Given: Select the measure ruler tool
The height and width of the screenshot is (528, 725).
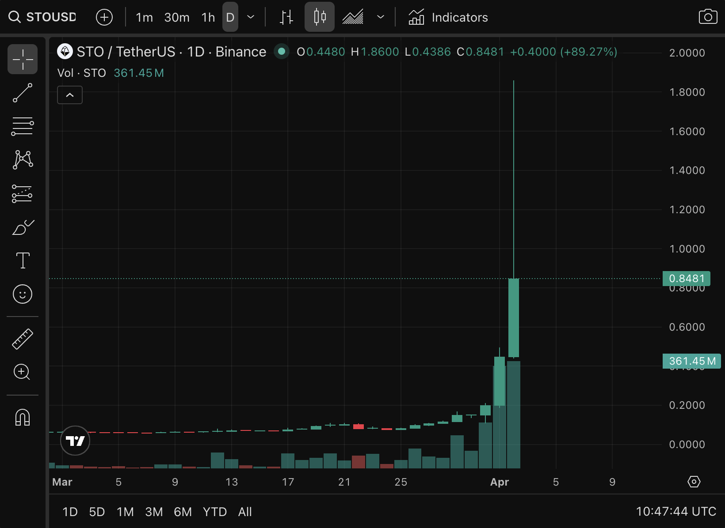Looking at the screenshot, I should click(x=22, y=339).
